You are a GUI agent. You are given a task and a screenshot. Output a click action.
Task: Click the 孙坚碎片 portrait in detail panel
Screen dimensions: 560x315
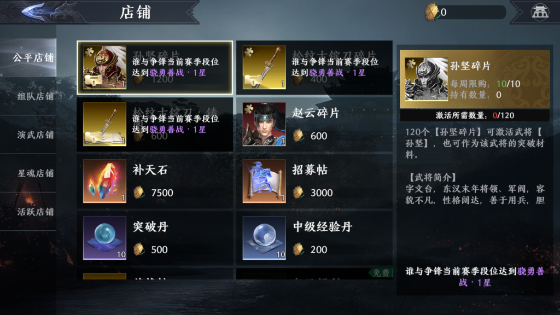click(426, 79)
